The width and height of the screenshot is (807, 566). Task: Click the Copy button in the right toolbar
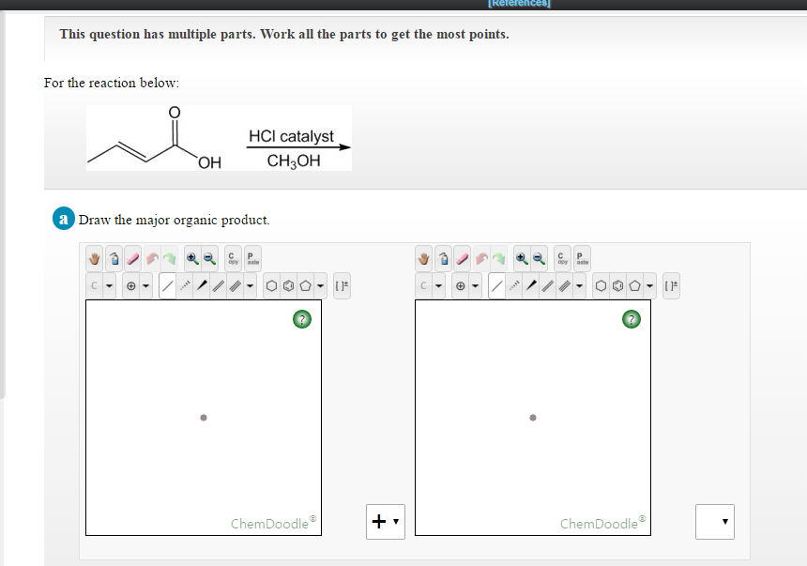(x=561, y=258)
